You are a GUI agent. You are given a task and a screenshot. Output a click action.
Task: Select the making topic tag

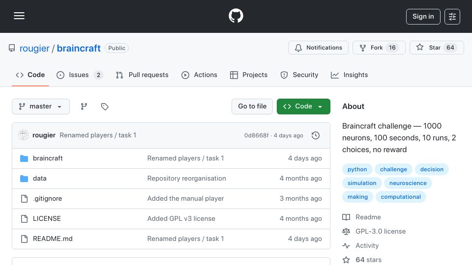pyautogui.click(x=357, y=197)
